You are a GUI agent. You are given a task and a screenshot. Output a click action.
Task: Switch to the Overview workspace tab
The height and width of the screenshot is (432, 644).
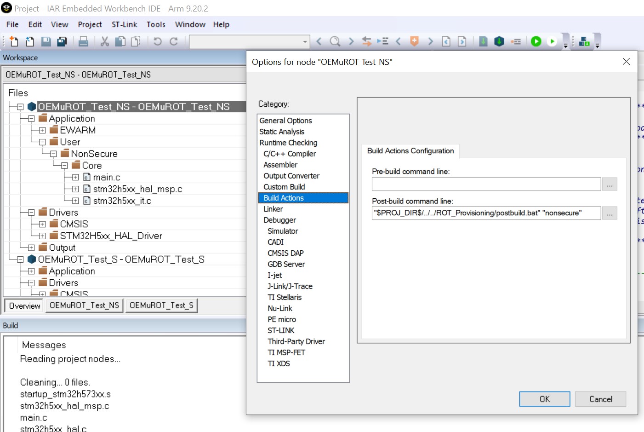25,306
